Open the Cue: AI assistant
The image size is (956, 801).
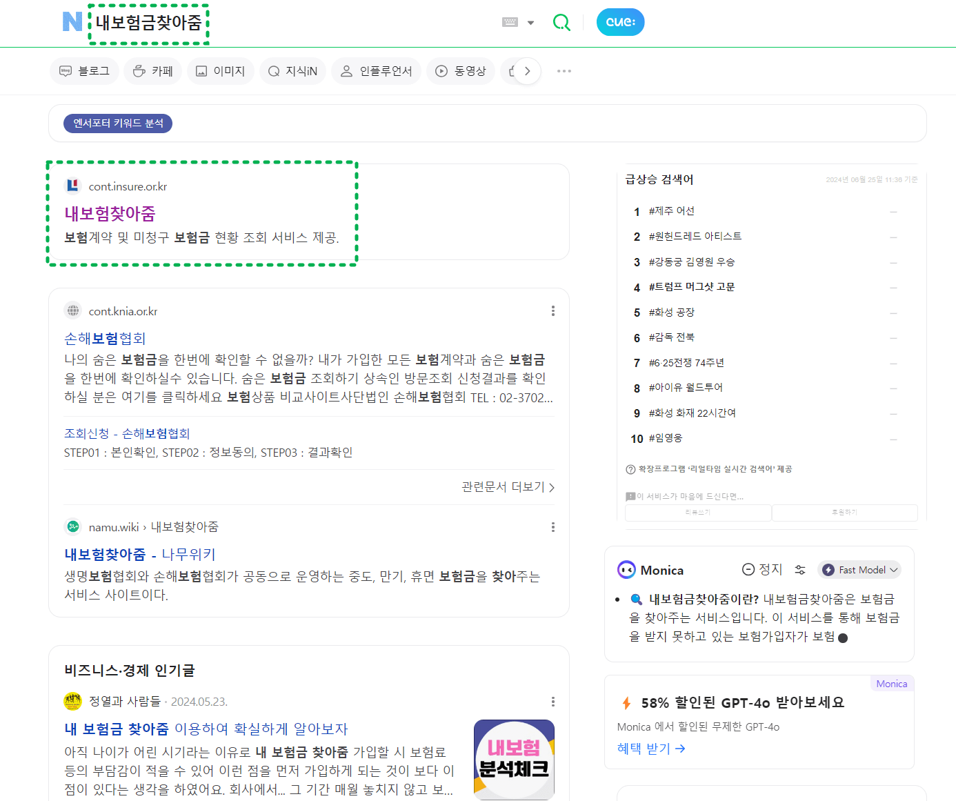click(619, 21)
